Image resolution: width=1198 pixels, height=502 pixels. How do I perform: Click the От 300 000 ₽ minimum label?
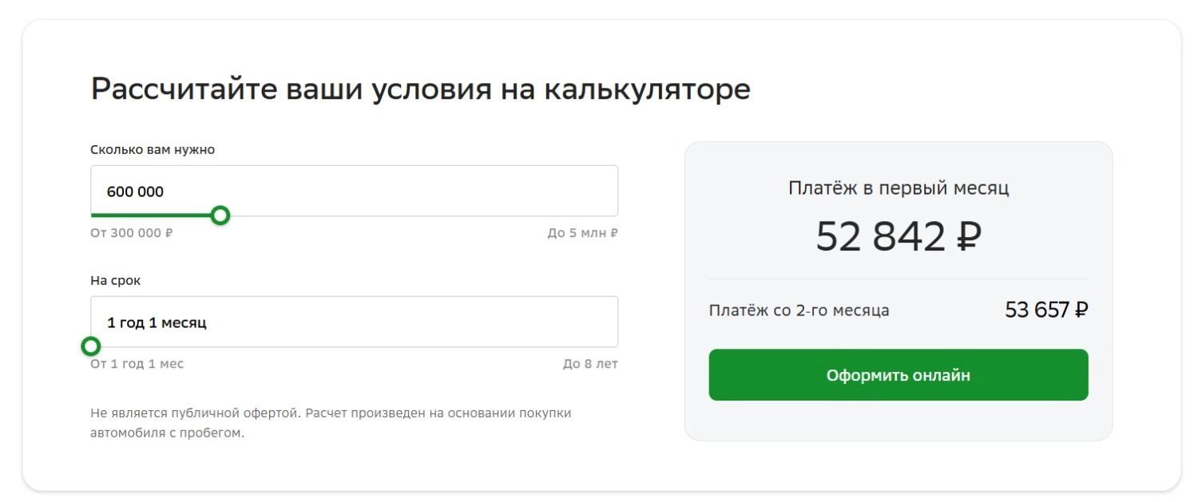(132, 233)
